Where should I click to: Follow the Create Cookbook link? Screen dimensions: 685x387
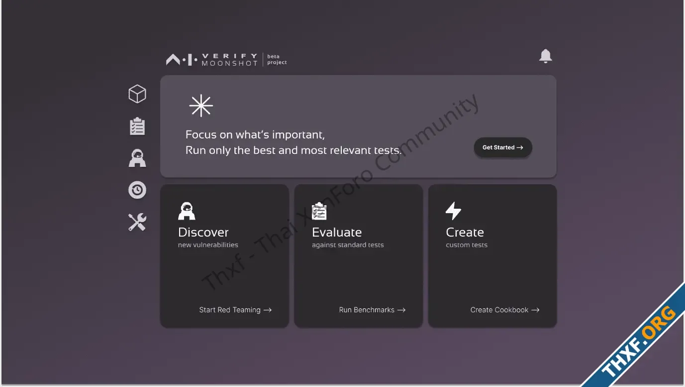pyautogui.click(x=504, y=310)
